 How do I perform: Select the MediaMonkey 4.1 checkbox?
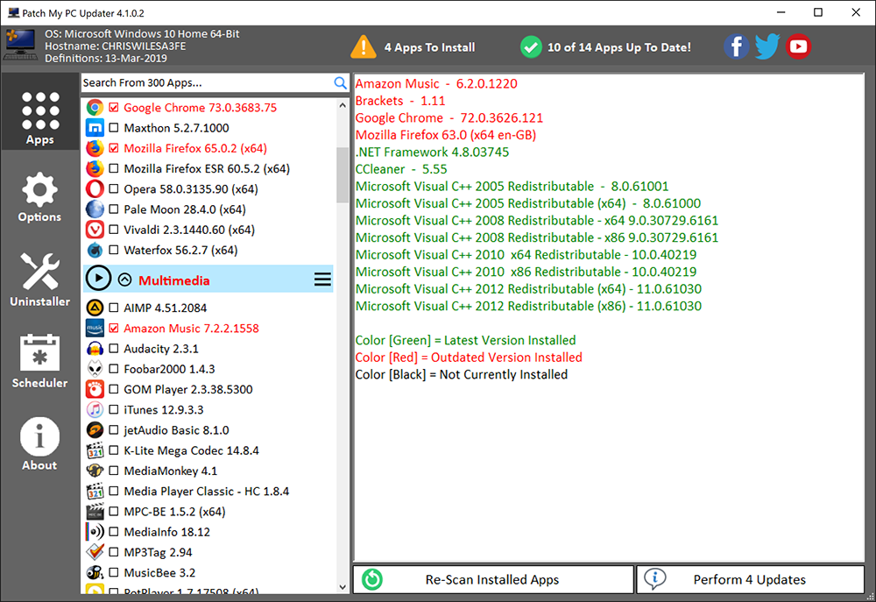pos(114,471)
